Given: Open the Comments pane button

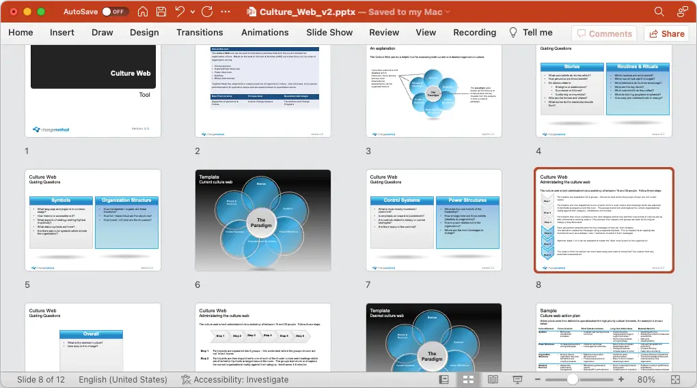Looking at the screenshot, I should point(605,33).
